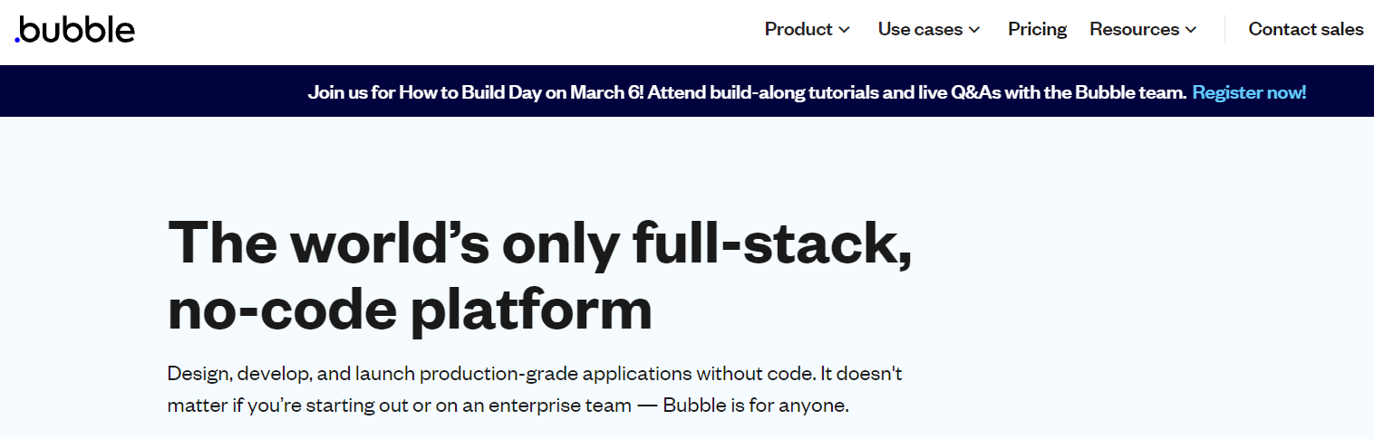
Task: Expand the chevron beside Use cases
Action: (975, 30)
